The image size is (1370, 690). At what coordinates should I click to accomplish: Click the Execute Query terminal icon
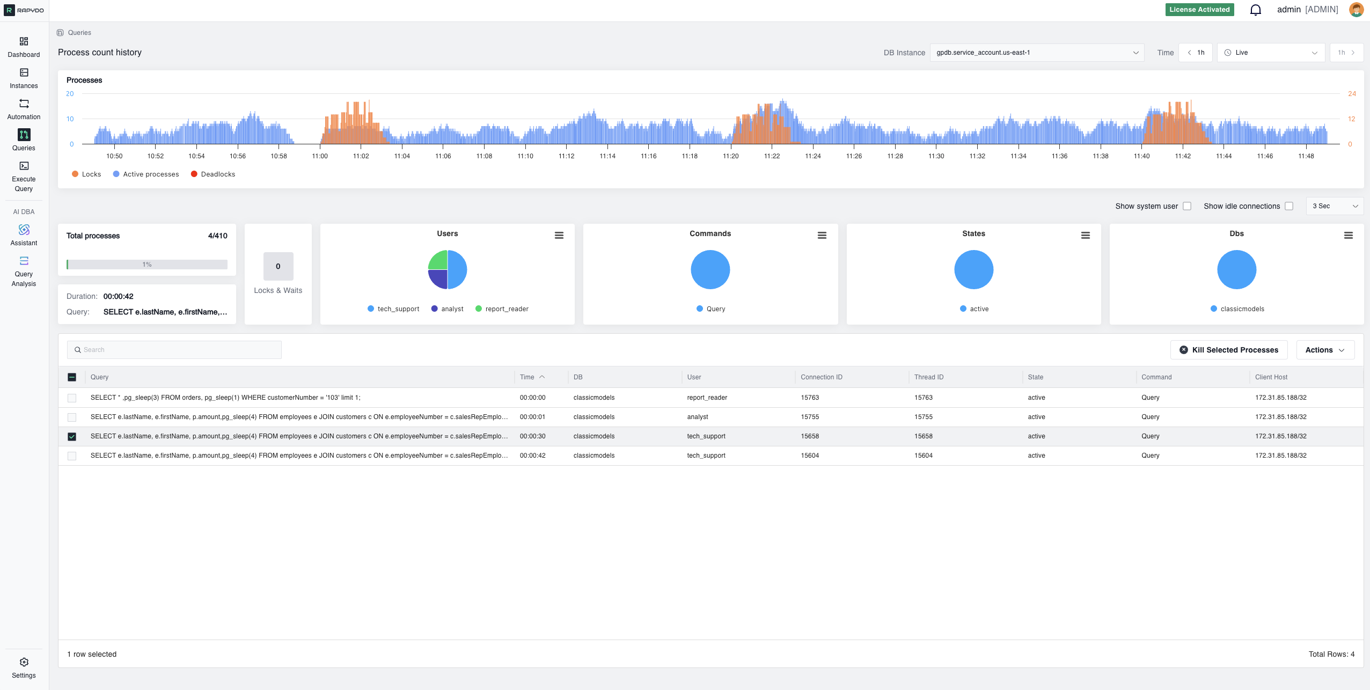24,166
